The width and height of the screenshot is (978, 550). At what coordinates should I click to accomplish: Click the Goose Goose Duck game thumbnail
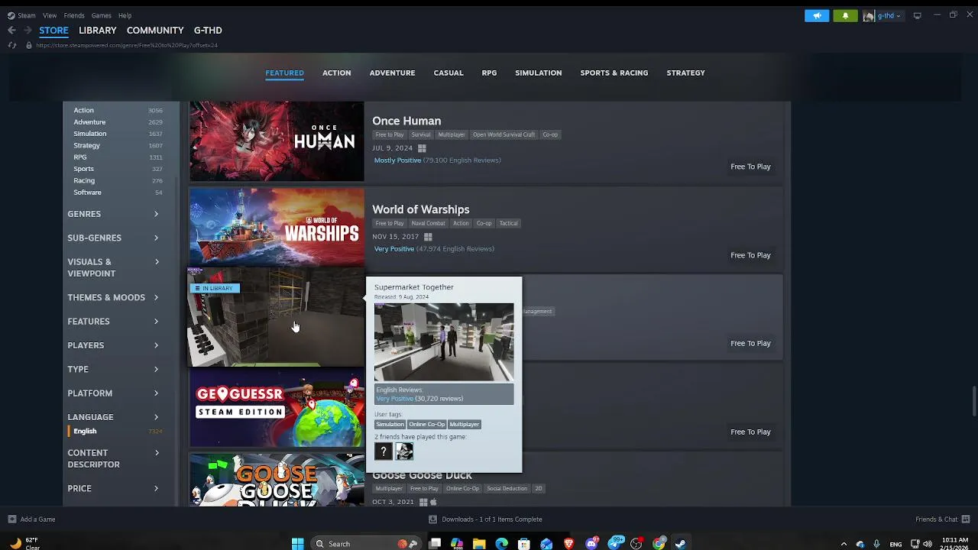point(277,480)
